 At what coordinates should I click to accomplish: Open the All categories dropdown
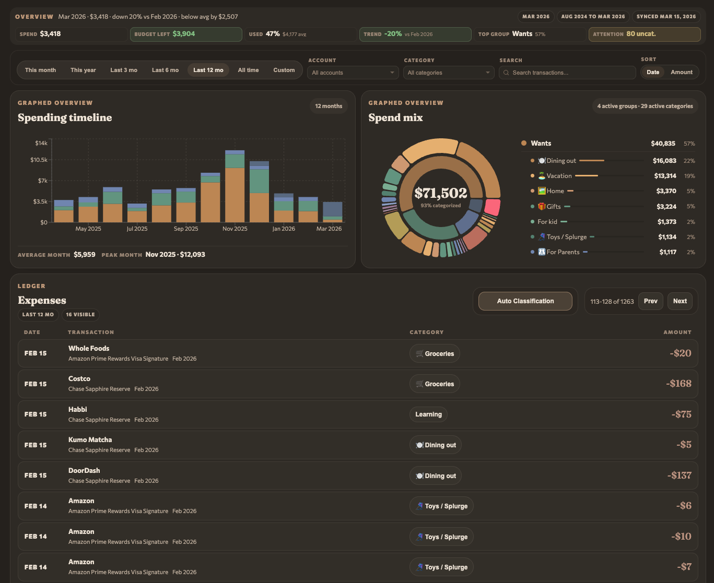(448, 73)
